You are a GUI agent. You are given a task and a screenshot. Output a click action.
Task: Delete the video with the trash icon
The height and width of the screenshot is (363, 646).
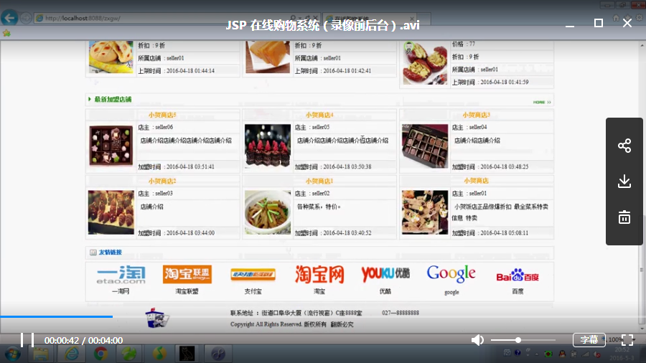click(x=624, y=217)
